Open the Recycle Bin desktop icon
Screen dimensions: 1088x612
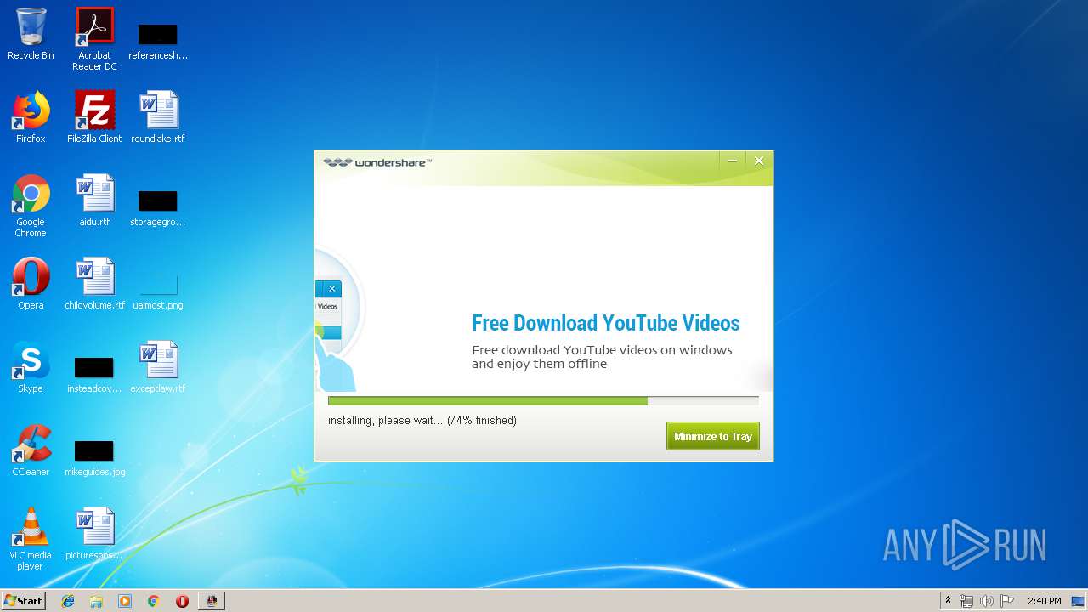coord(31,34)
